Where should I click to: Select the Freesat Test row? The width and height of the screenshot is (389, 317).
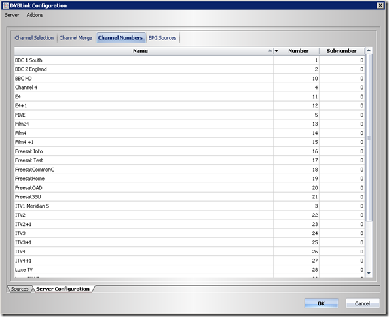pos(189,160)
